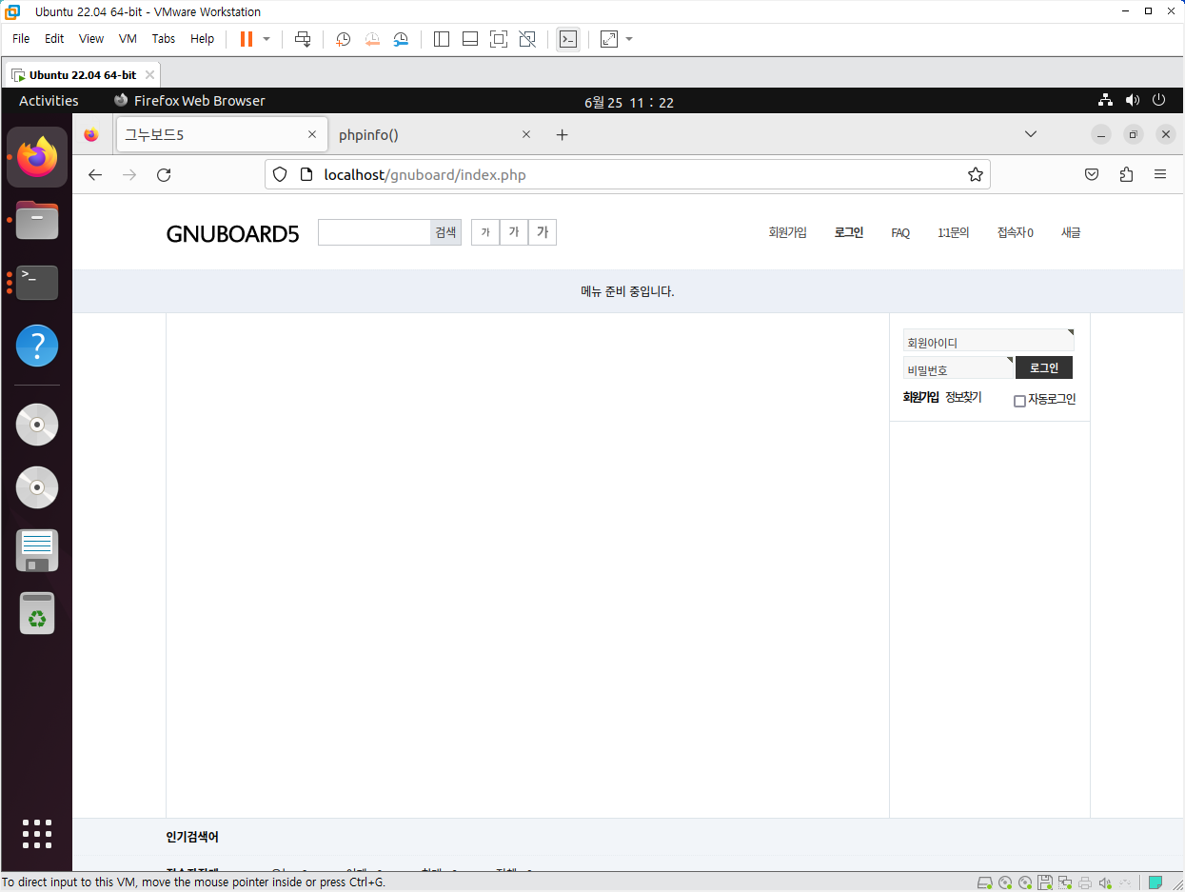This screenshot has width=1185, height=892.
Task: Open the floppy disk drive in the dock
Action: [x=37, y=550]
